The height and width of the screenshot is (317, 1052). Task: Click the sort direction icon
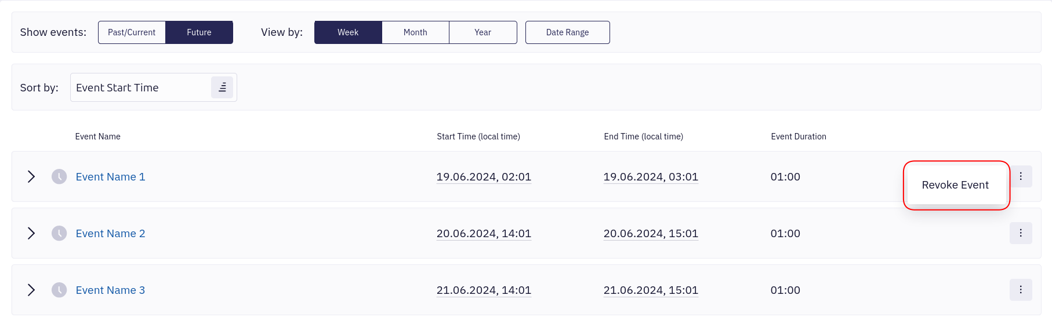pyautogui.click(x=222, y=87)
